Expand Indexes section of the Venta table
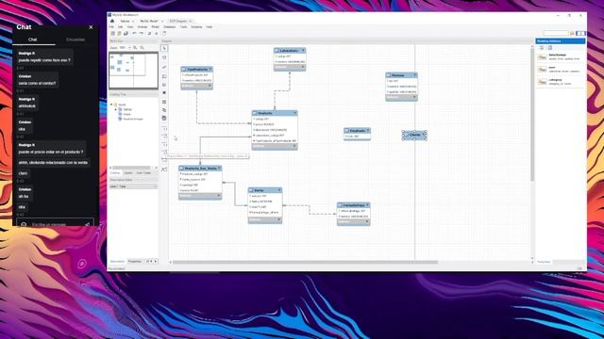The height and width of the screenshot is (339, 604). pyautogui.click(x=279, y=219)
